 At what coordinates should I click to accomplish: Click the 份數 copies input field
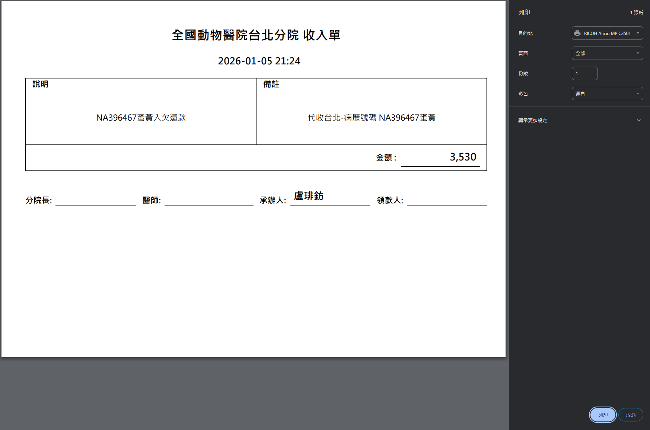point(584,74)
